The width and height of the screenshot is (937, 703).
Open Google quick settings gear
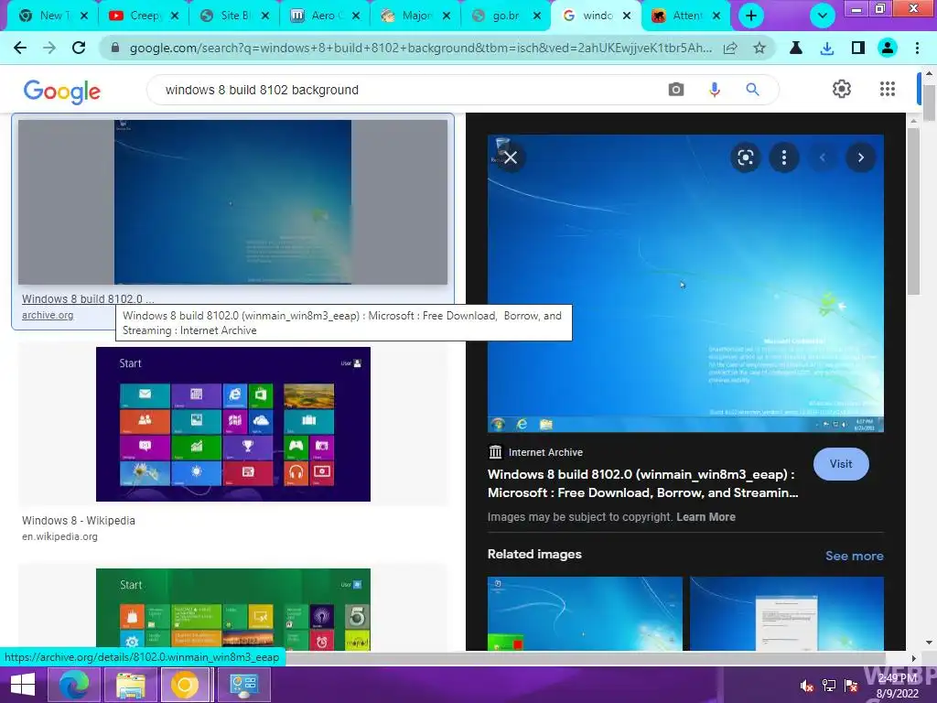coord(842,89)
